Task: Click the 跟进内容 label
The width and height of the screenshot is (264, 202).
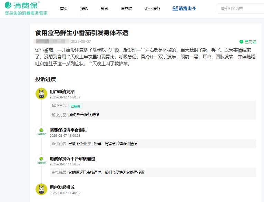Action: click(59, 144)
